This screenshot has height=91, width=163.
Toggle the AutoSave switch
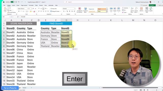(12, 2)
